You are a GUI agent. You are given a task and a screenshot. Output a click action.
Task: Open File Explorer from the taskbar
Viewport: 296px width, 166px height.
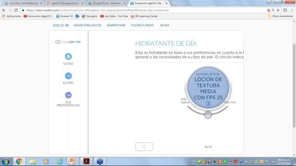(33, 161)
